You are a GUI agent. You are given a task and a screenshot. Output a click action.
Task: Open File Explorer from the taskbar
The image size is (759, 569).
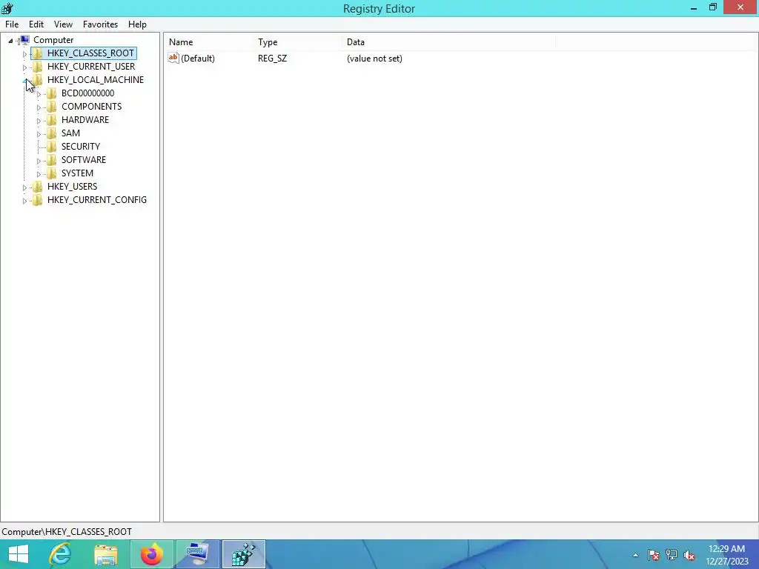pyautogui.click(x=105, y=554)
